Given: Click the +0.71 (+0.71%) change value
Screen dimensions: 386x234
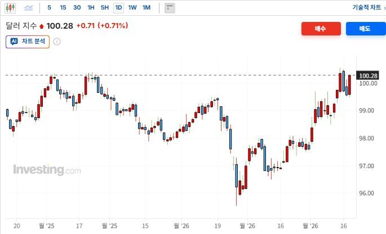Looking at the screenshot, I should pos(102,25).
